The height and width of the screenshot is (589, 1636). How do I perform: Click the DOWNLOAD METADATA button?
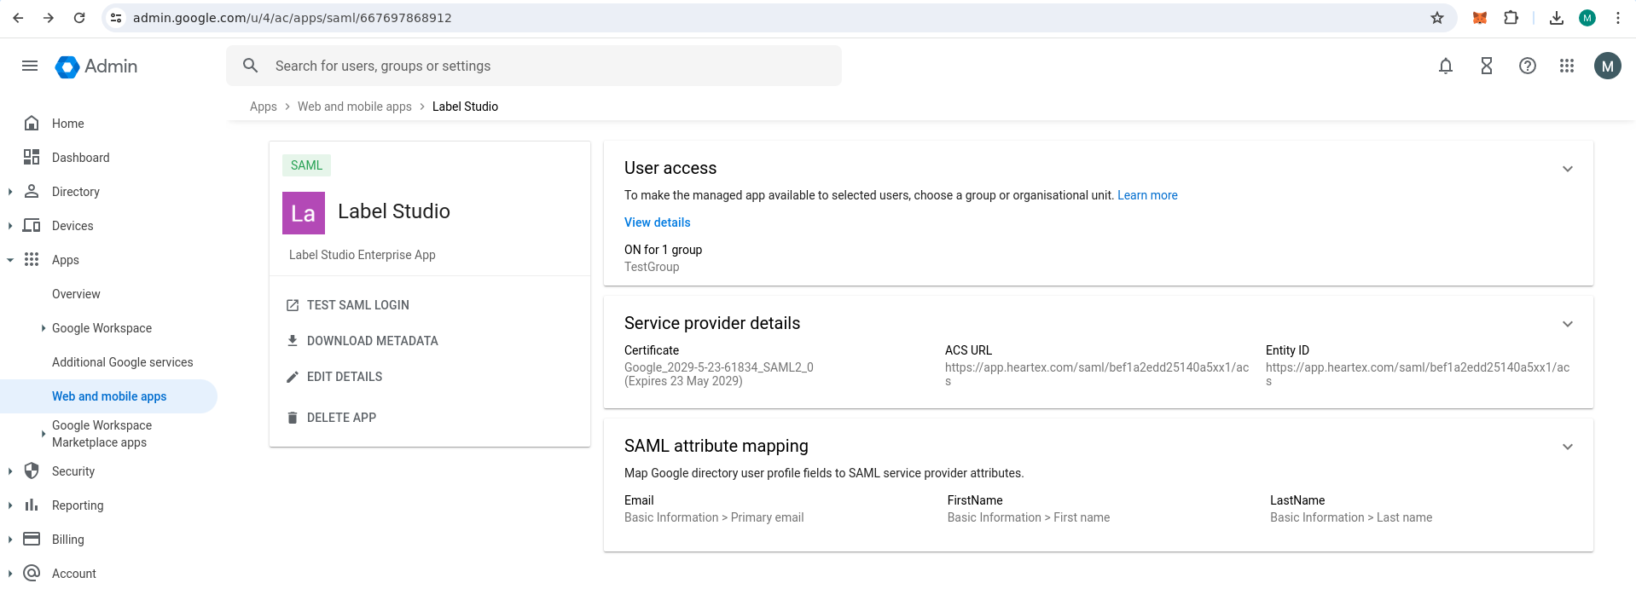pyautogui.click(x=372, y=341)
